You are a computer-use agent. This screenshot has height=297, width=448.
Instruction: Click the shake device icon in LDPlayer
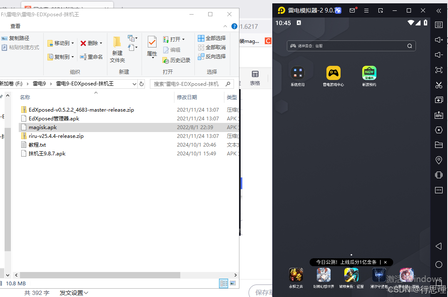(438, 175)
